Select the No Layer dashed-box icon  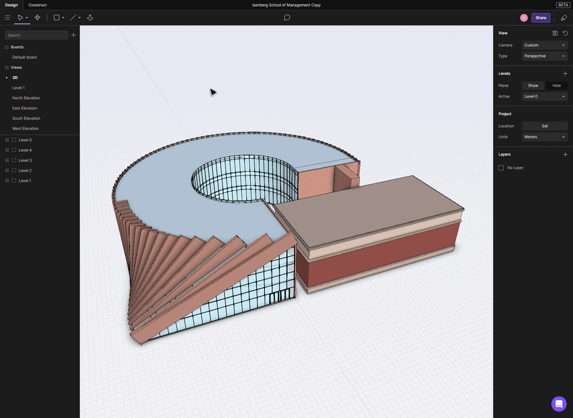coord(501,168)
